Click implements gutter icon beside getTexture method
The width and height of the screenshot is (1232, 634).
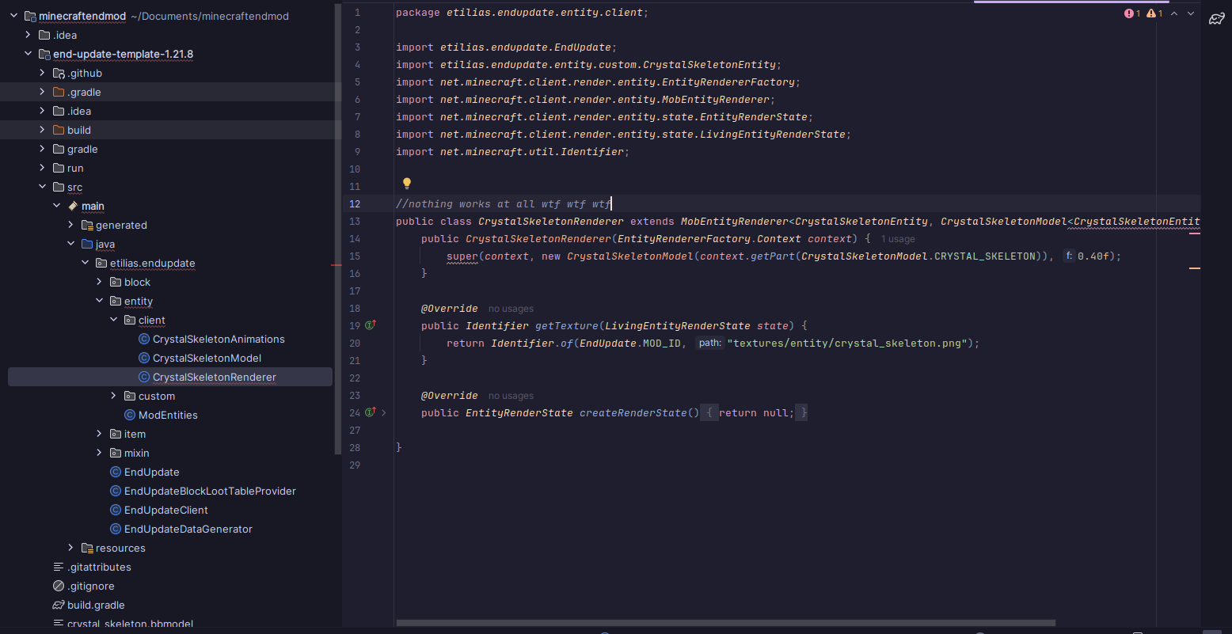point(370,325)
